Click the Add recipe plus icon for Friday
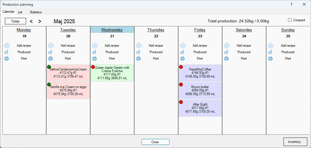 tap(183, 46)
